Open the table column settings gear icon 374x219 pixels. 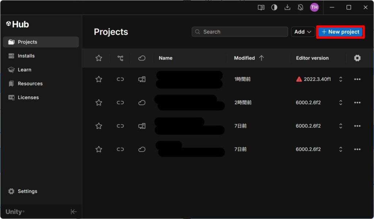[x=357, y=58]
